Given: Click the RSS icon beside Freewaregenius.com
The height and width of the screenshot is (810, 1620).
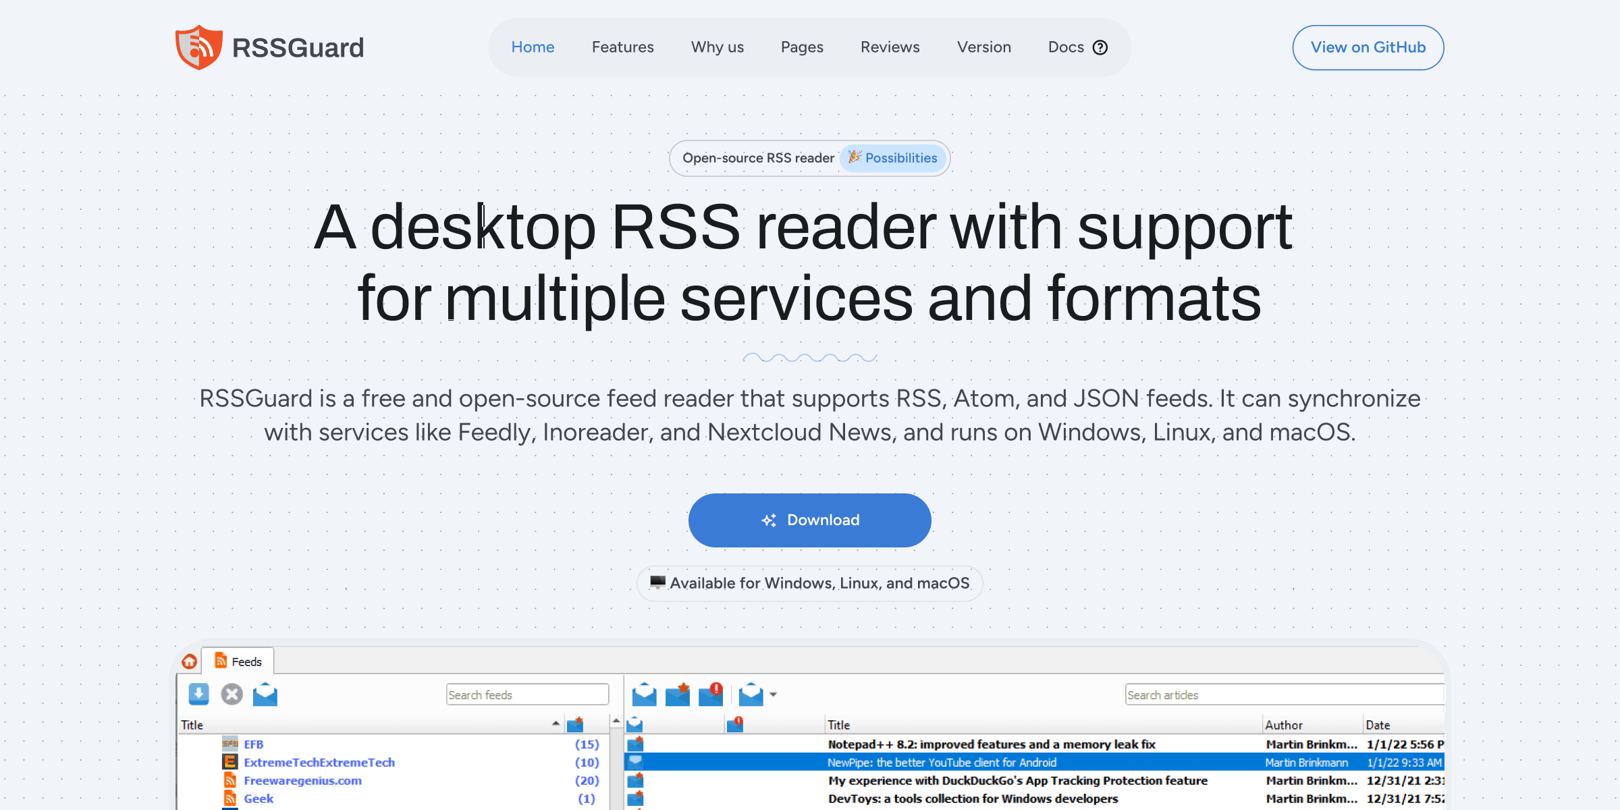Looking at the screenshot, I should click(230, 780).
